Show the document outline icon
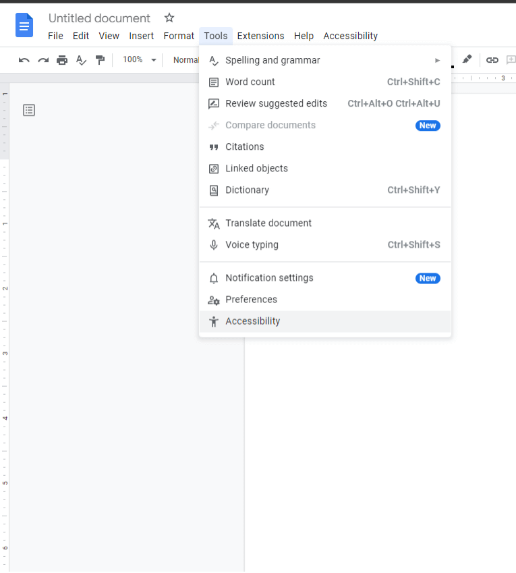 29,110
